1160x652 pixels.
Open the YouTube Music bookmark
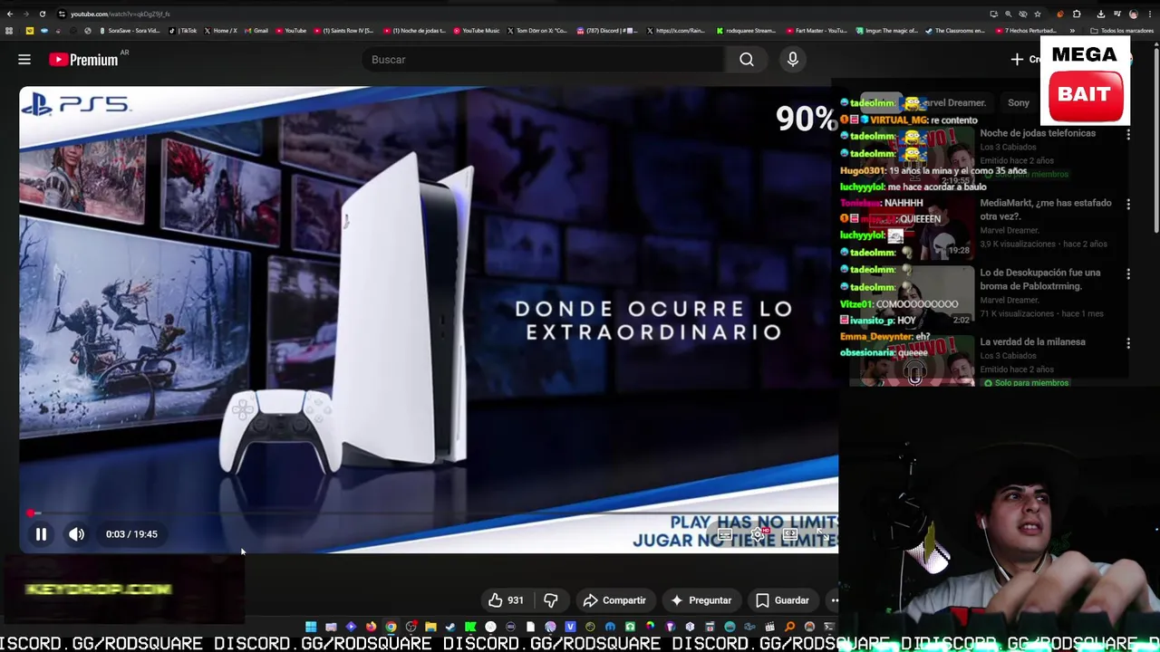click(x=477, y=31)
